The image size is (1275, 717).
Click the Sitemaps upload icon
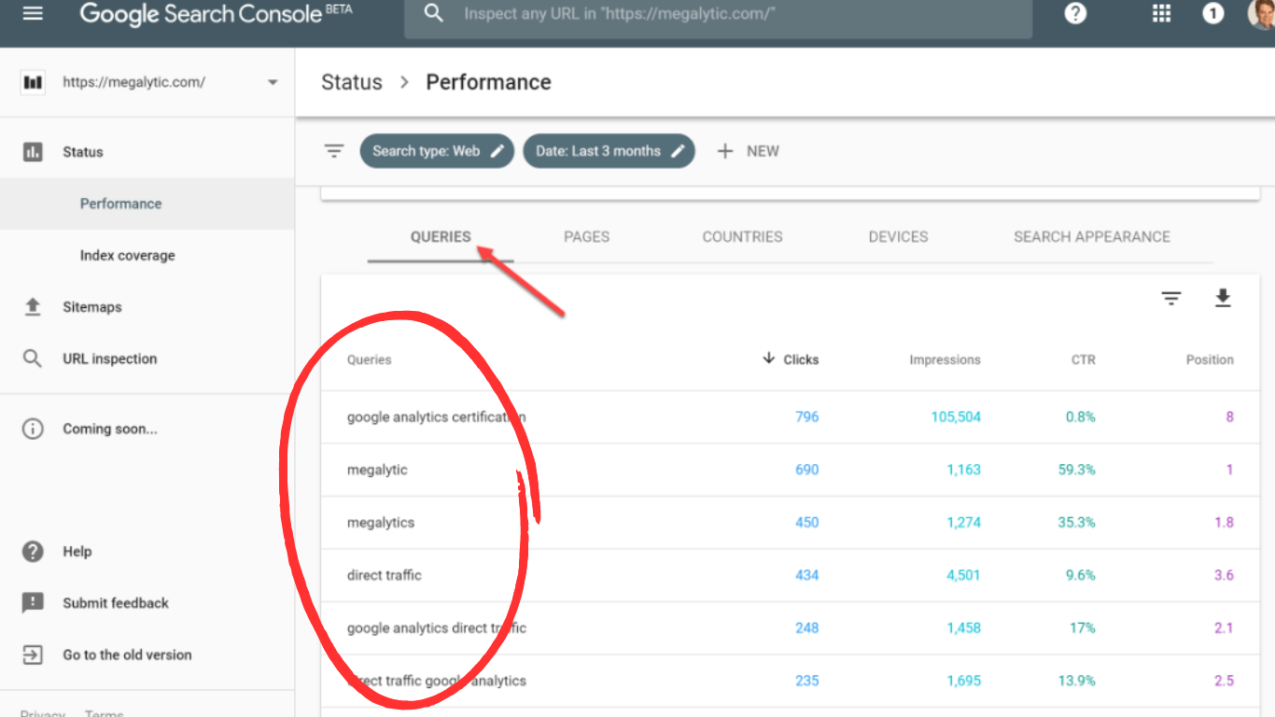(x=33, y=307)
